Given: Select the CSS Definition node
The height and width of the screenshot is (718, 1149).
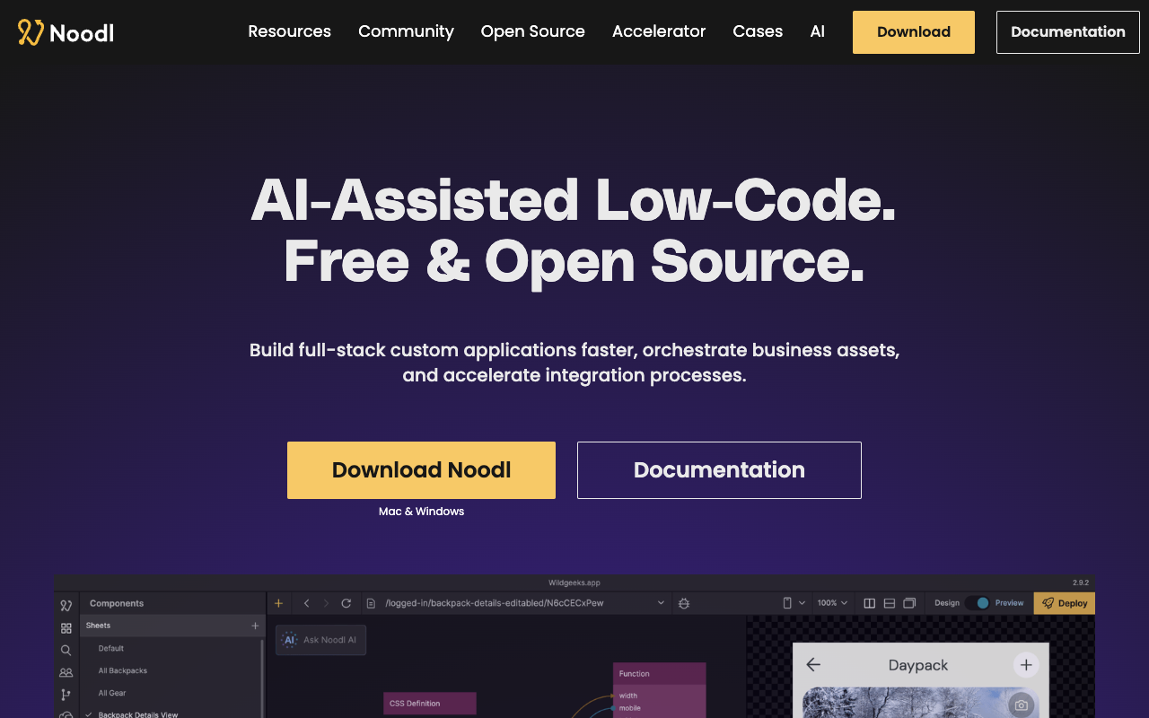Looking at the screenshot, I should click(430, 704).
